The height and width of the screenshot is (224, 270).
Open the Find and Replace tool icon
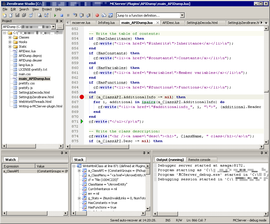pyautogui.click(x=46, y=15)
